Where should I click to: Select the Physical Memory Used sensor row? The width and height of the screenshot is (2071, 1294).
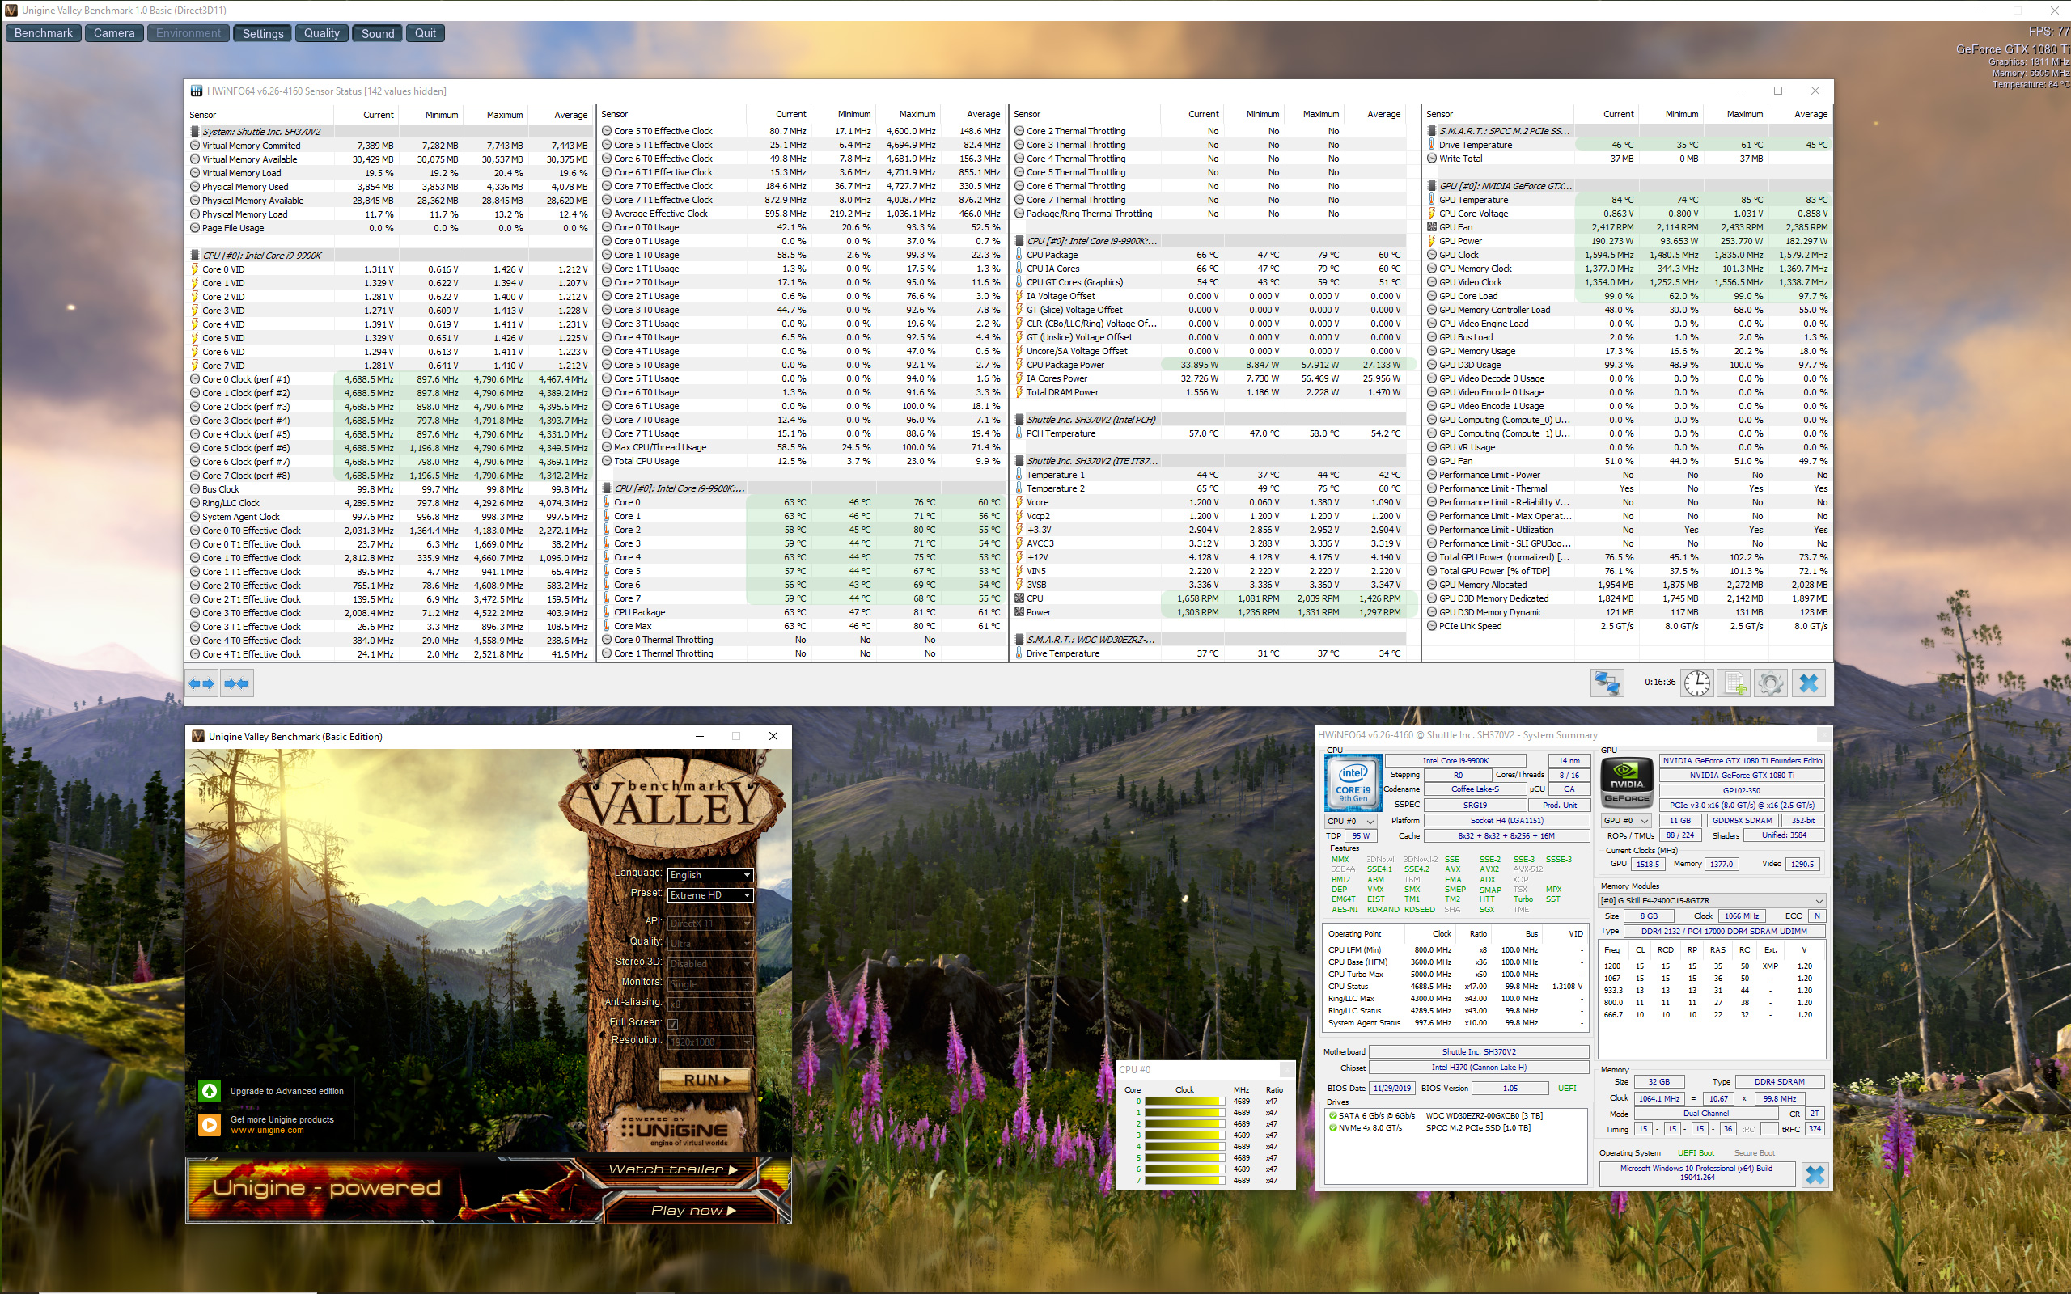pos(389,187)
